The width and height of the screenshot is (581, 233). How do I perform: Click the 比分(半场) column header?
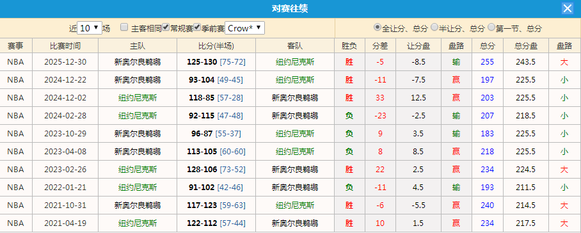coord(216,46)
